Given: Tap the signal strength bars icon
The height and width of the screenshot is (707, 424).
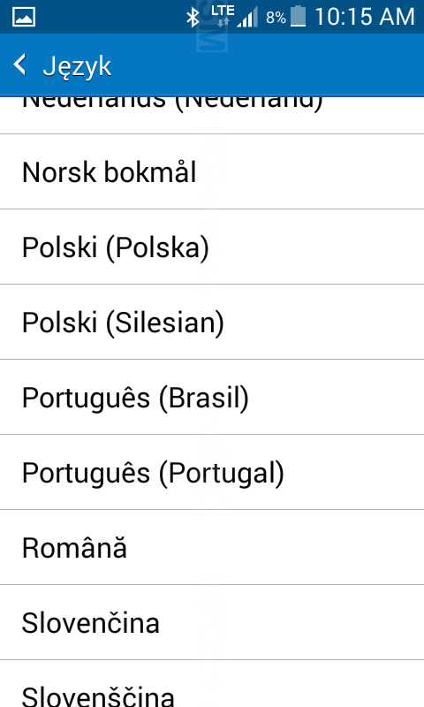Looking at the screenshot, I should coord(247,18).
